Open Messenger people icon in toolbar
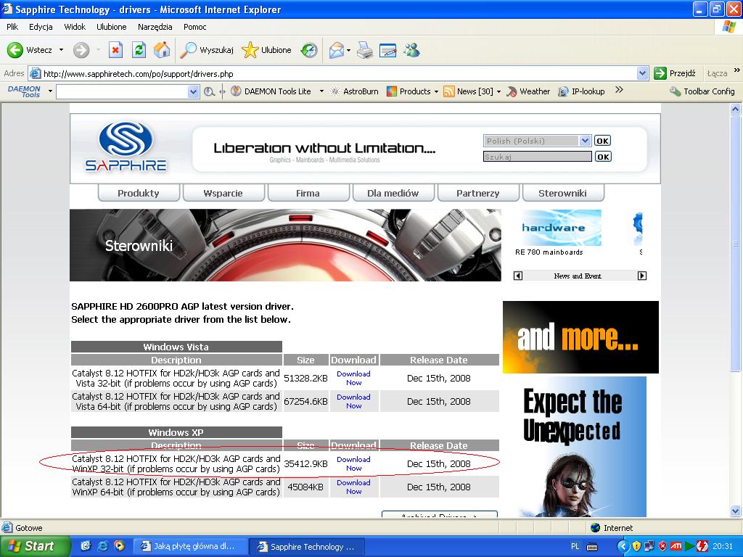Viewport: 743px width, 557px height. coord(411,50)
